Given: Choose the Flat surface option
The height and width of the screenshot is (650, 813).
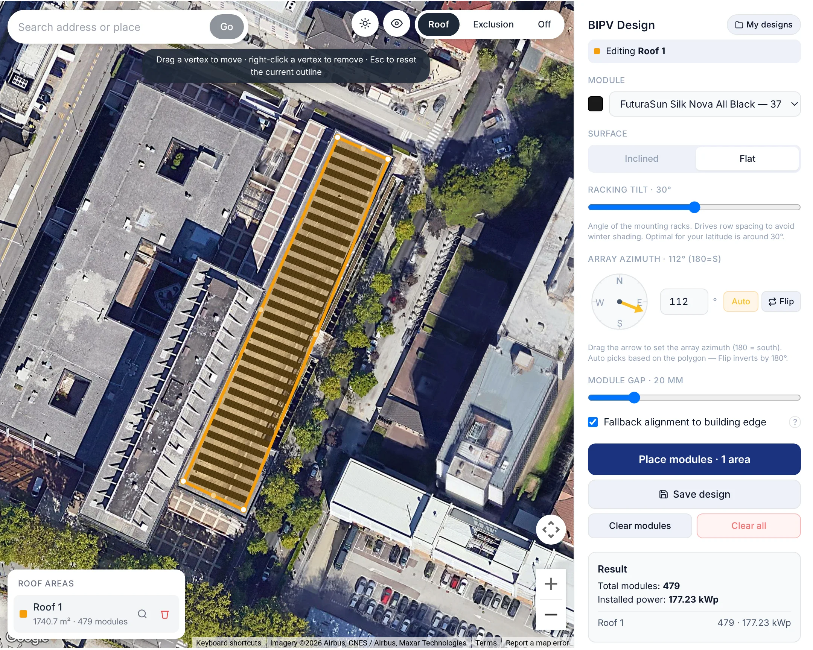Looking at the screenshot, I should [747, 159].
